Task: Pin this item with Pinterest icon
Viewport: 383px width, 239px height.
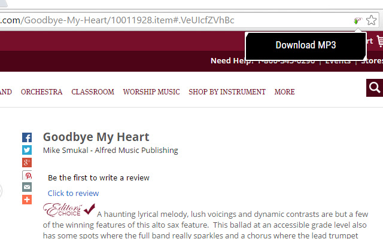Action: [x=27, y=175]
